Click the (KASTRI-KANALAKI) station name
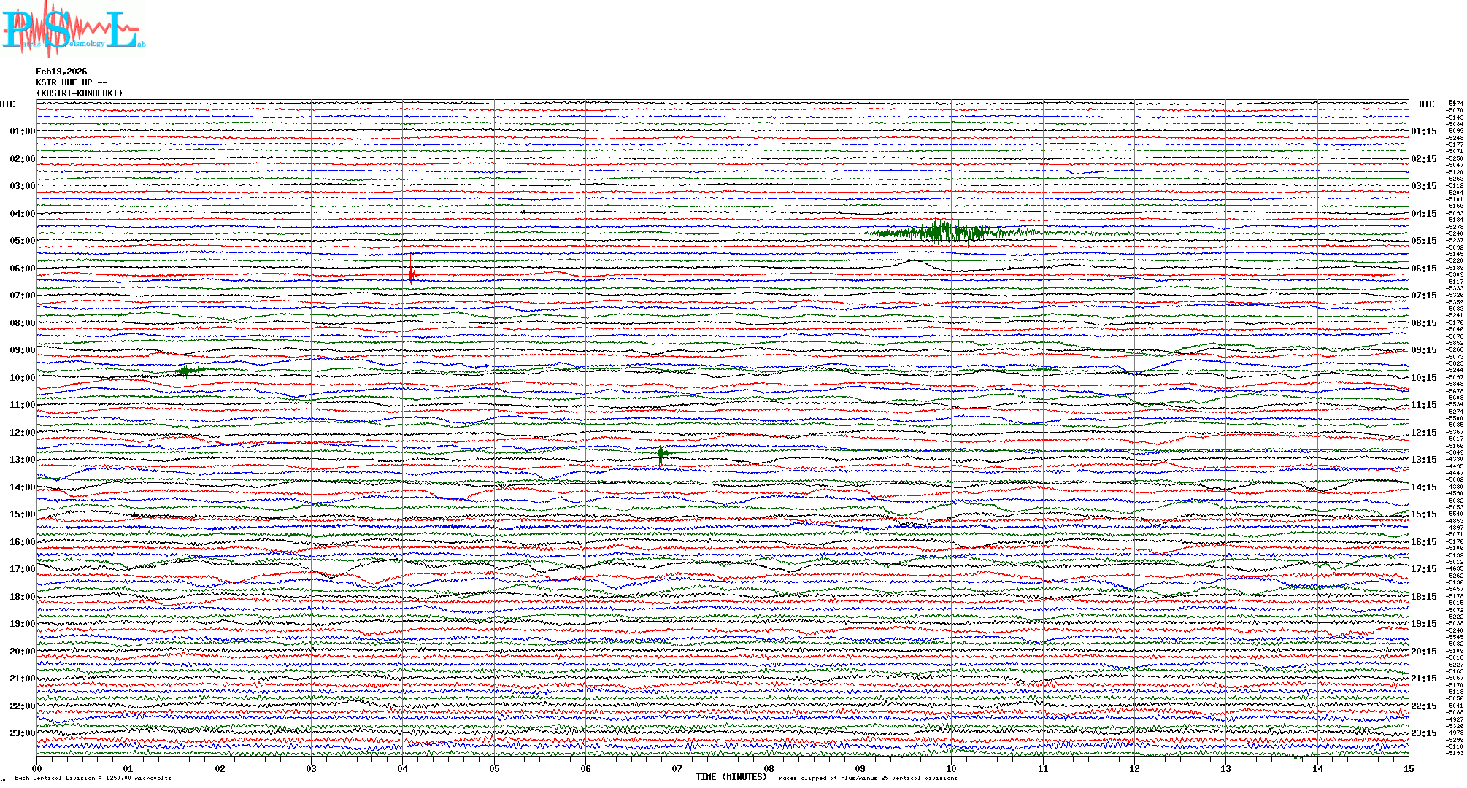 (80, 93)
